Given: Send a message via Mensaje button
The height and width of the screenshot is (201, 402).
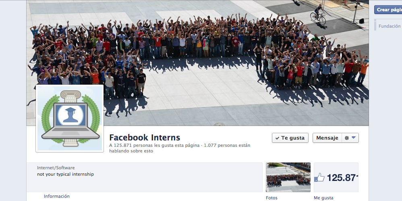Looking at the screenshot, I should (327, 138).
